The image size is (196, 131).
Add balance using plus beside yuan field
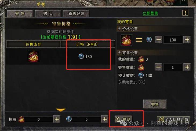pyautogui.click(x=105, y=119)
